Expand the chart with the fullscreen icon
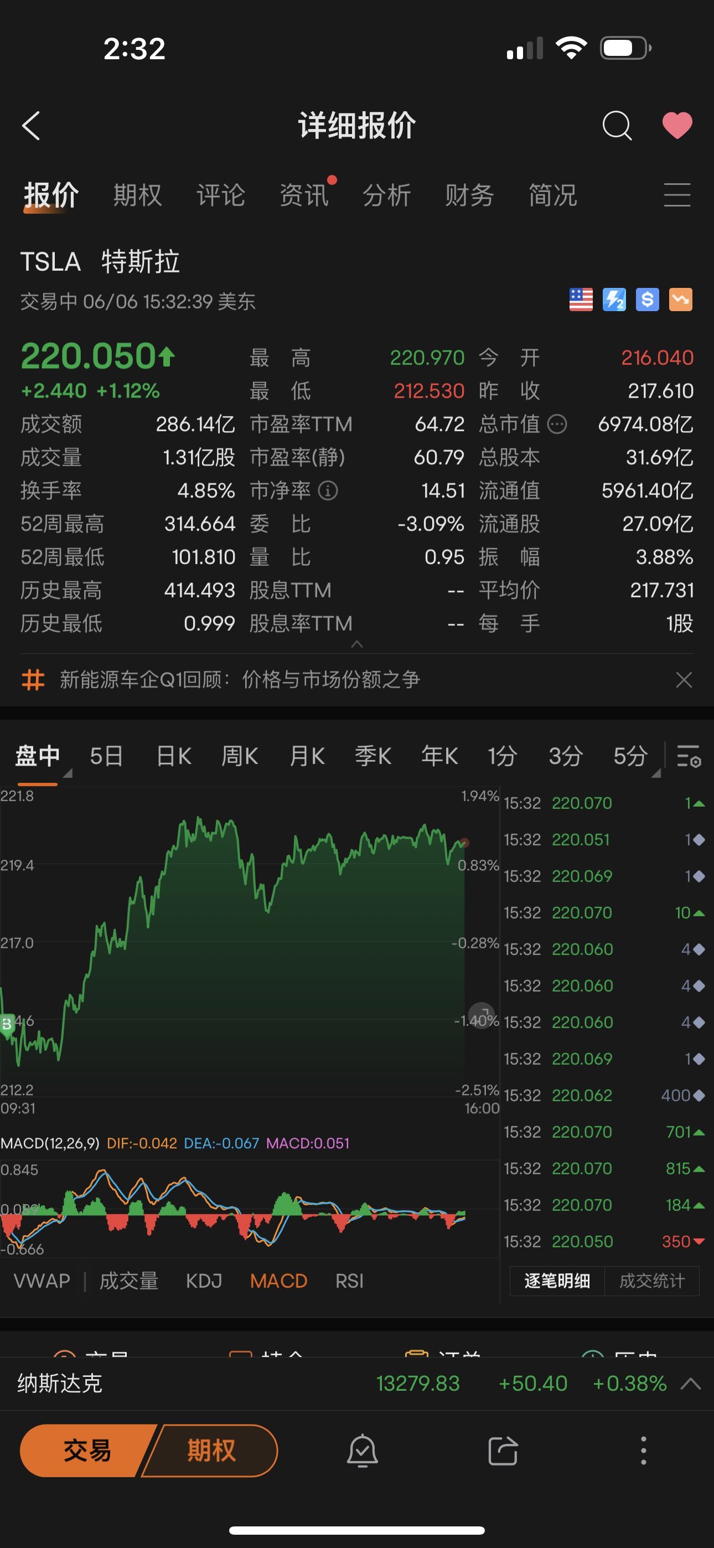Viewport: 714px width, 1548px height. pyautogui.click(x=481, y=1015)
